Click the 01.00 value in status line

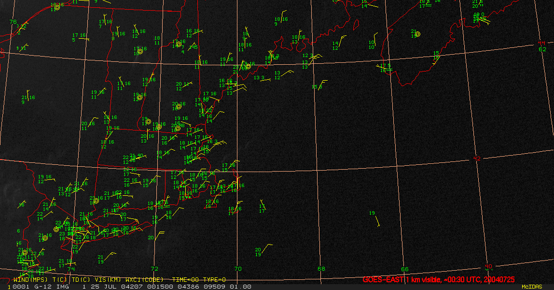240,287
